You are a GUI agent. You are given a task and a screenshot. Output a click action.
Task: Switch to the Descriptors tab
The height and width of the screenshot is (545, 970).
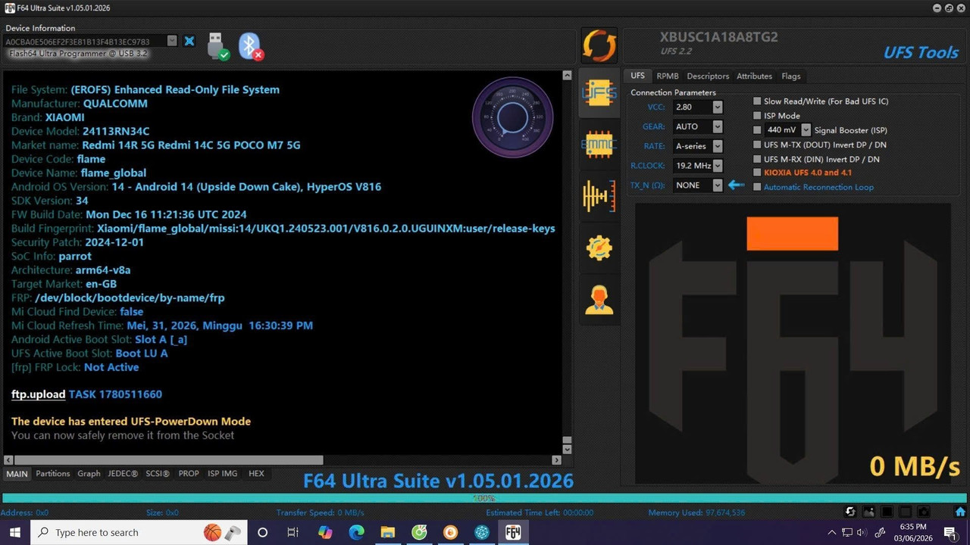pos(708,76)
